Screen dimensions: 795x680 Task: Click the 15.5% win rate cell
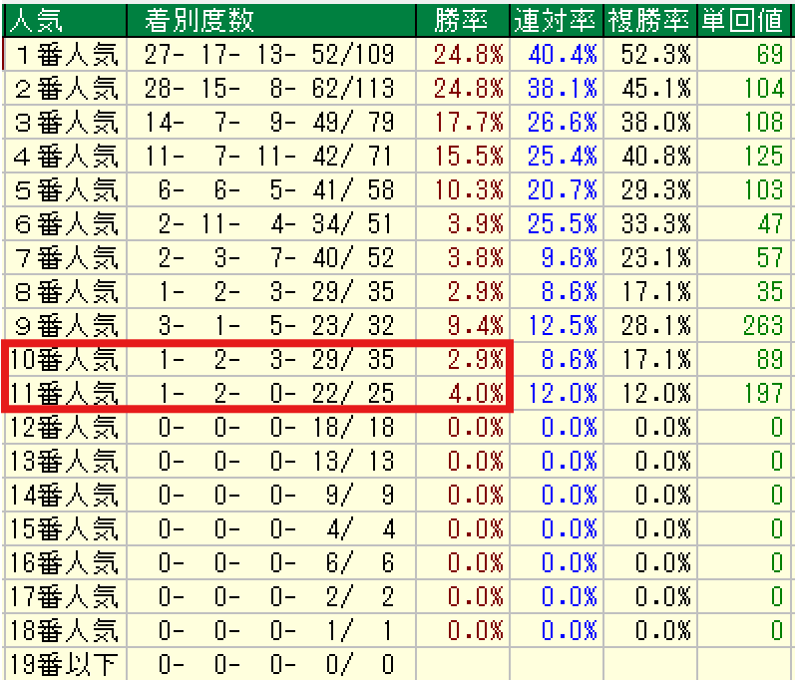463,157
